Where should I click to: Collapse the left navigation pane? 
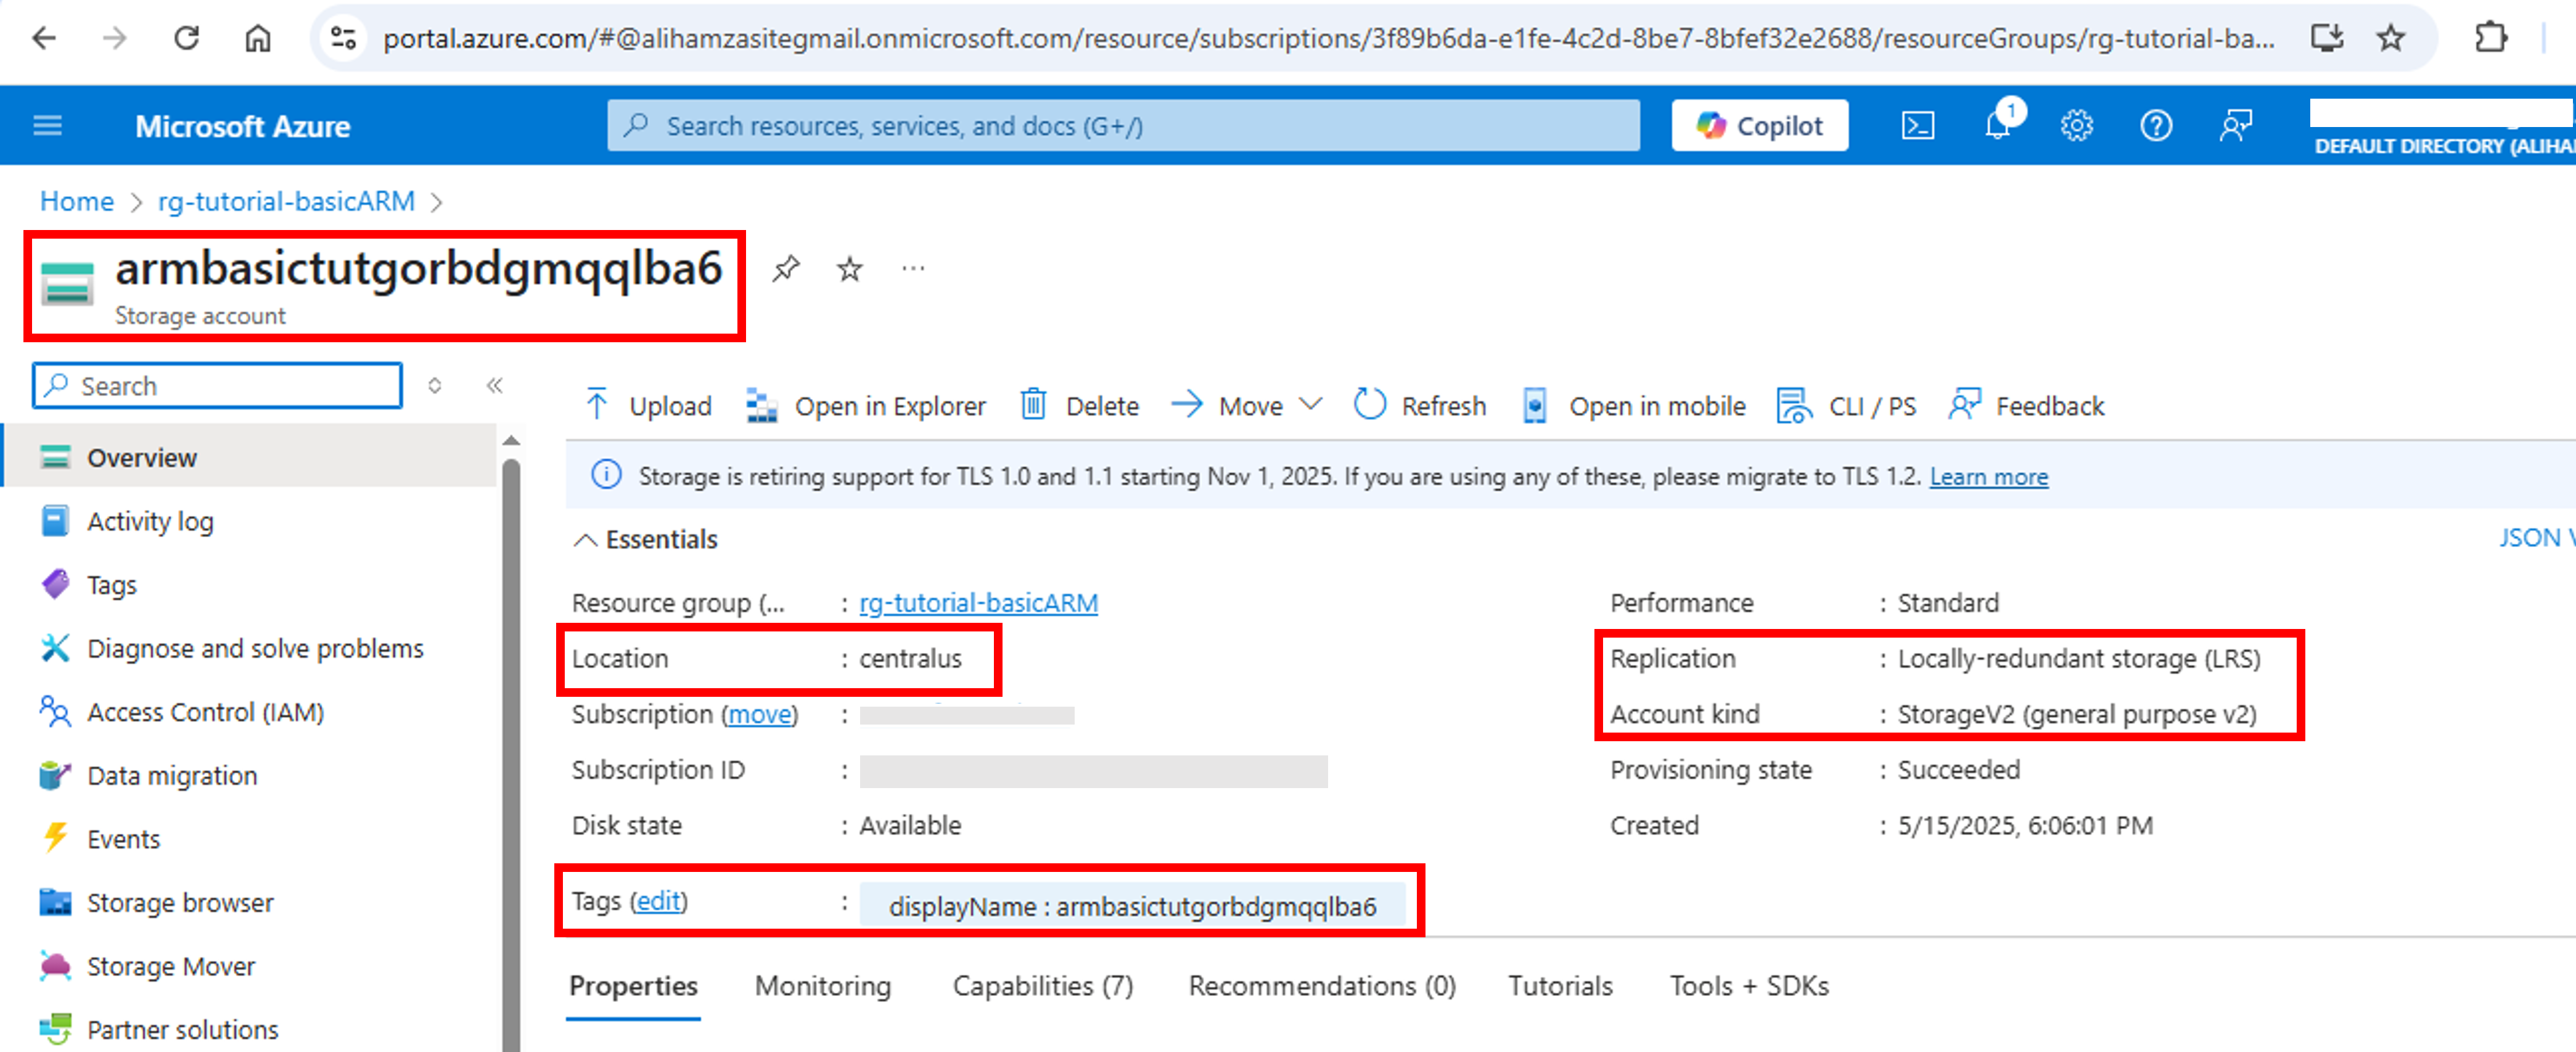pos(494,386)
